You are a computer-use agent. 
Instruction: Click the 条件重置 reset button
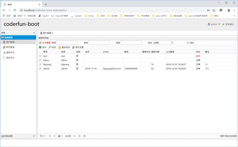(x=45, y=43)
